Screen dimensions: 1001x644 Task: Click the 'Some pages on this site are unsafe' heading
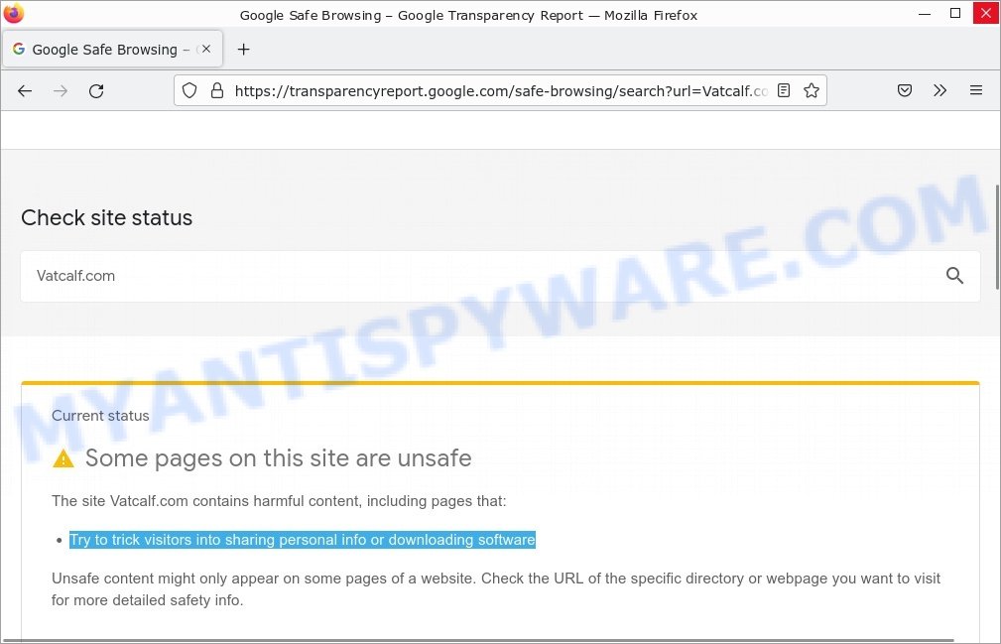point(279,458)
